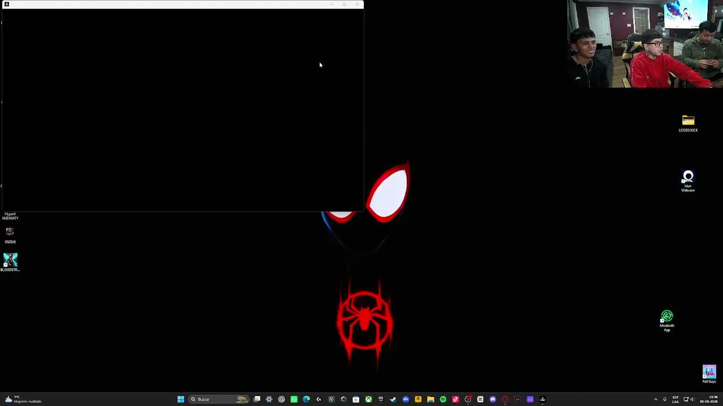Launch Spotify from the taskbar
Image resolution: width=723 pixels, height=406 pixels.
click(443, 399)
